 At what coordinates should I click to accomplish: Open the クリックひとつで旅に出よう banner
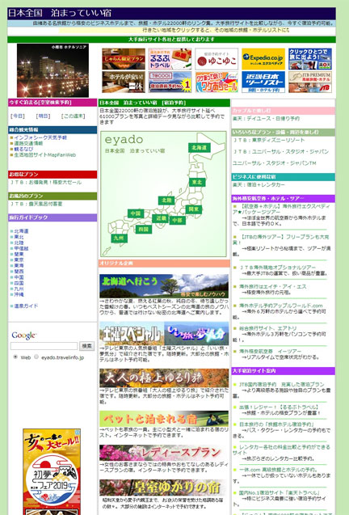pos(310,59)
